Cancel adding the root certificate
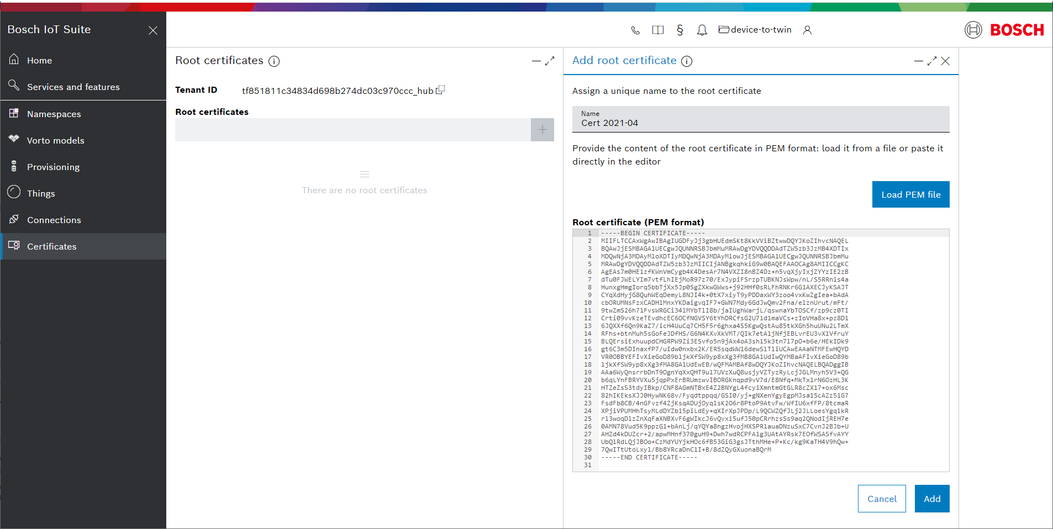The height and width of the screenshot is (529, 1053). pyautogui.click(x=882, y=499)
